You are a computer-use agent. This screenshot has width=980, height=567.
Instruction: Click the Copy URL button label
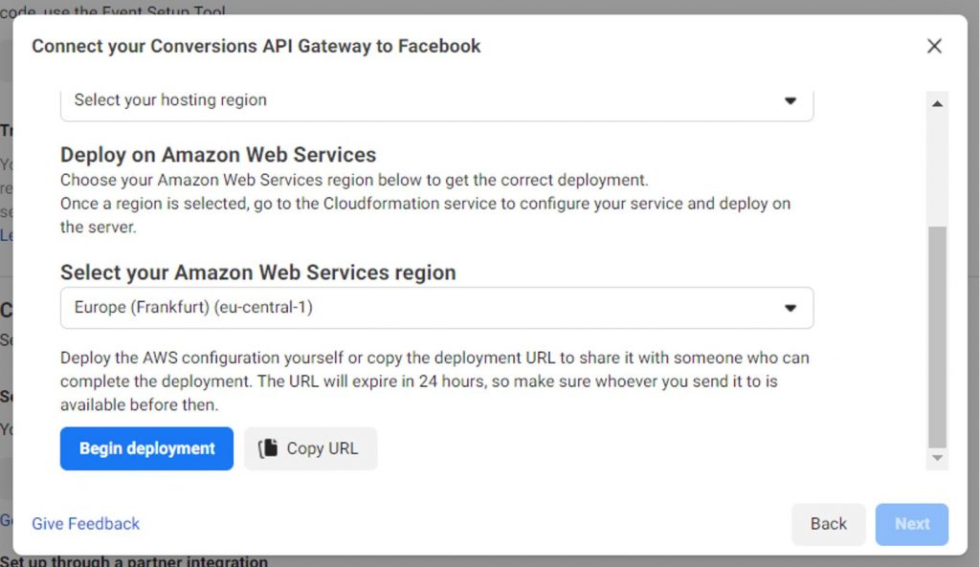[323, 448]
